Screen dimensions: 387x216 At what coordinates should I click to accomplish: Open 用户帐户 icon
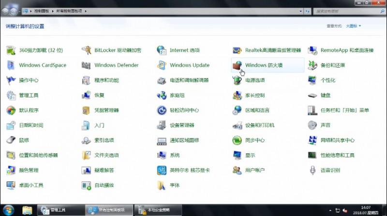point(237,170)
